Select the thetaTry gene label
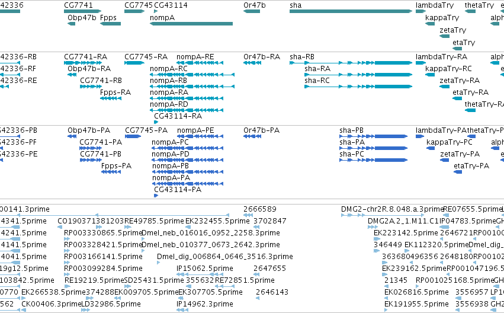Screen dimensions: 504x313 (480, 5)
